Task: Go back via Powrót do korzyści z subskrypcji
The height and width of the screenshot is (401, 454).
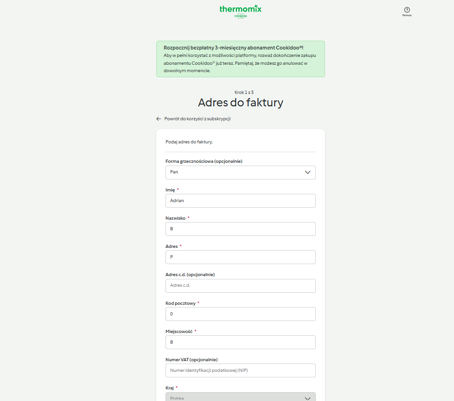Action: pyautogui.click(x=197, y=119)
